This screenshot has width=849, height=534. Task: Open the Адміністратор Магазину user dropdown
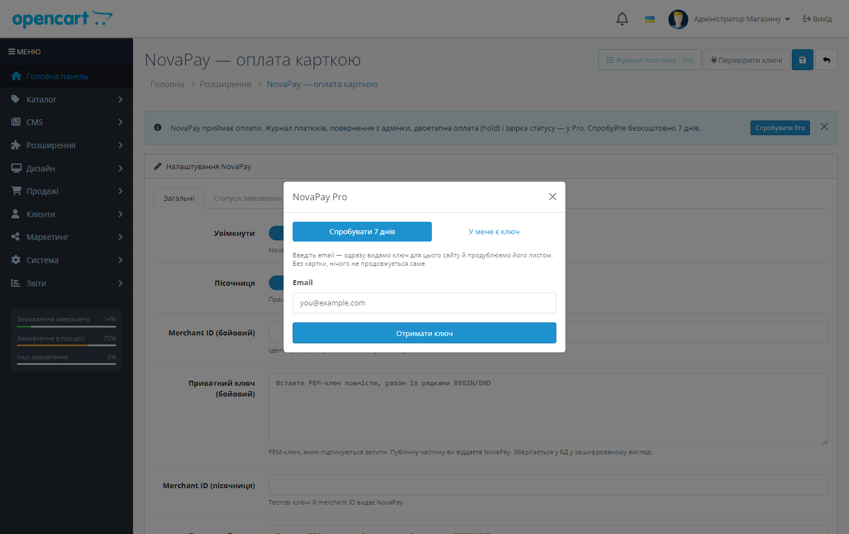point(742,19)
